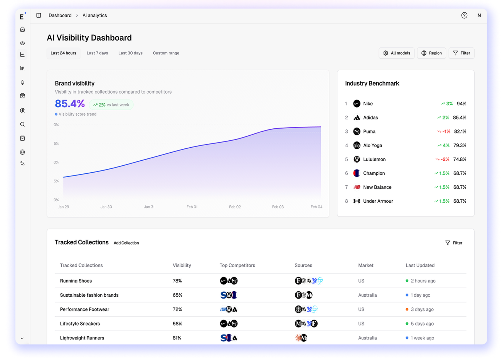Click Australia market for Sustainable fashion brands
This screenshot has width=503, height=358.
click(367, 295)
